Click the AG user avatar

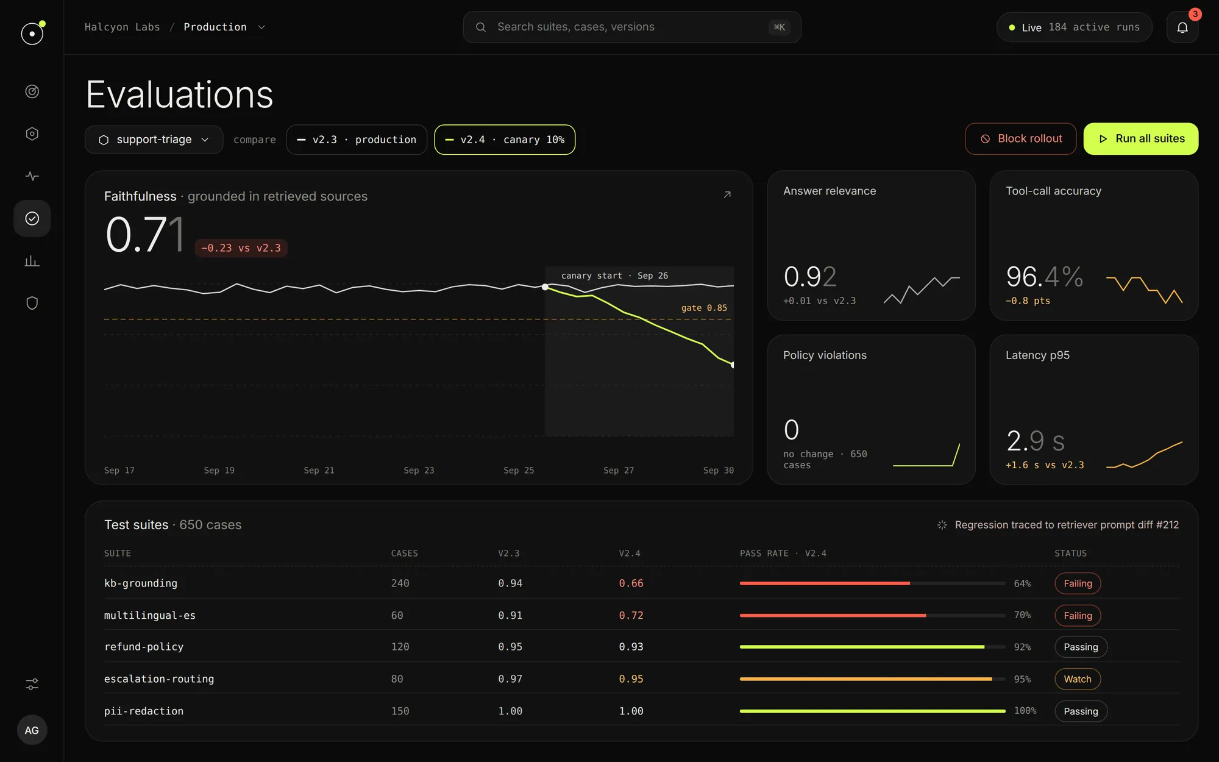32,730
